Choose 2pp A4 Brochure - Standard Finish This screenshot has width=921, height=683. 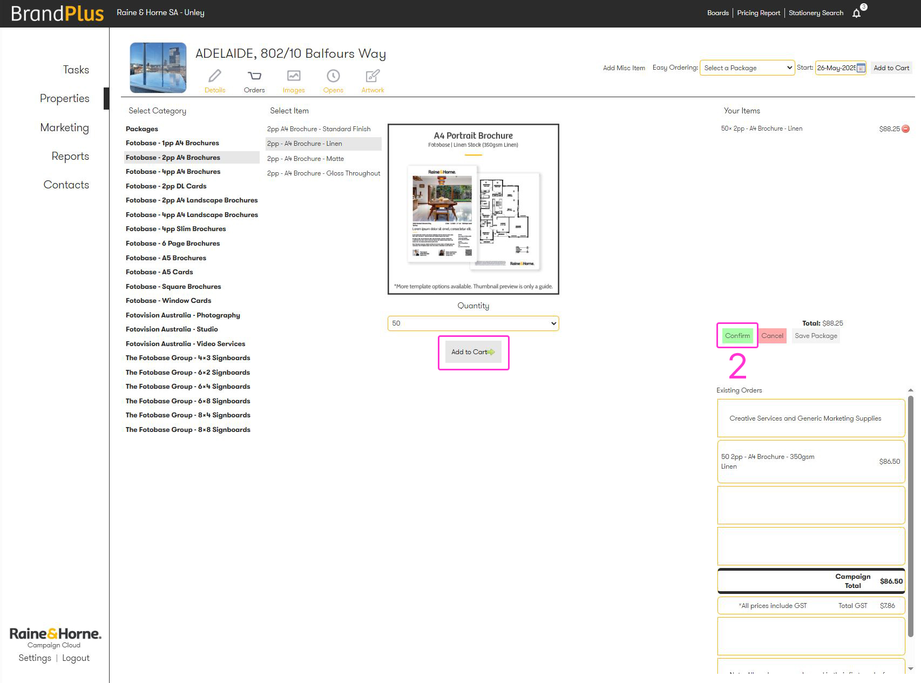click(x=319, y=129)
